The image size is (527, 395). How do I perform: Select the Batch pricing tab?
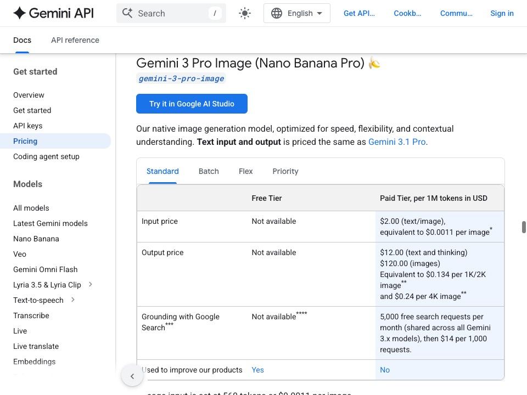(209, 171)
